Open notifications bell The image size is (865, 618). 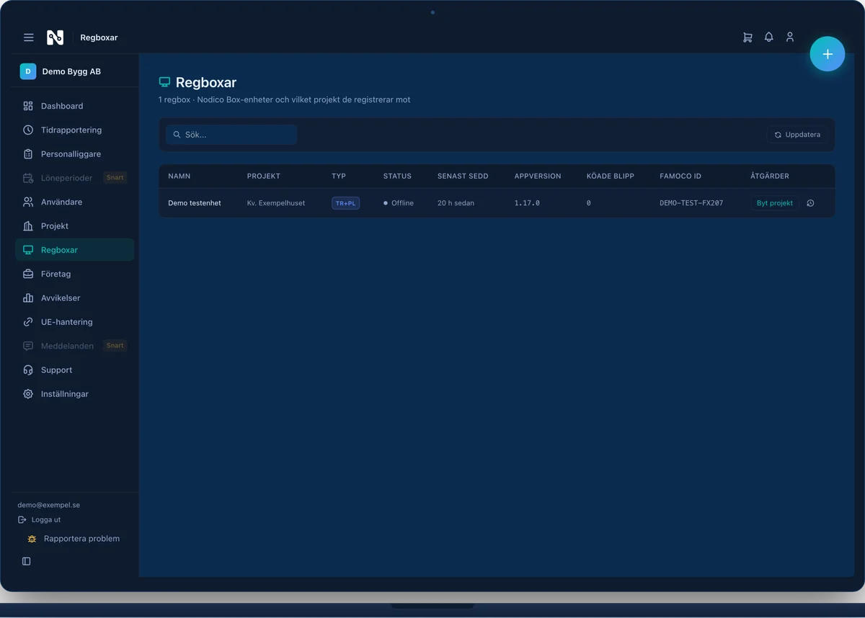tap(769, 37)
